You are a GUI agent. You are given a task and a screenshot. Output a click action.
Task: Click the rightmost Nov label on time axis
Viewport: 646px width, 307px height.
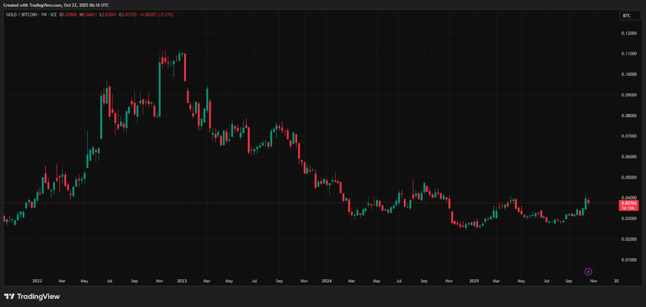pyautogui.click(x=592, y=281)
